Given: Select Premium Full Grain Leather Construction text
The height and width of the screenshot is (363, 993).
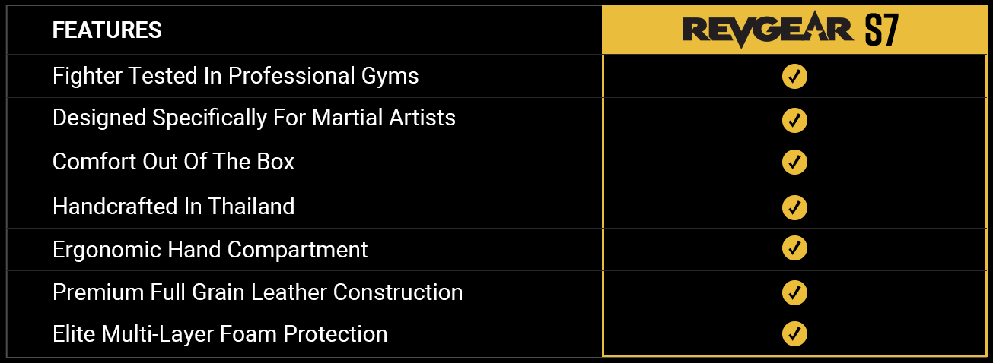Looking at the screenshot, I should click(258, 292).
